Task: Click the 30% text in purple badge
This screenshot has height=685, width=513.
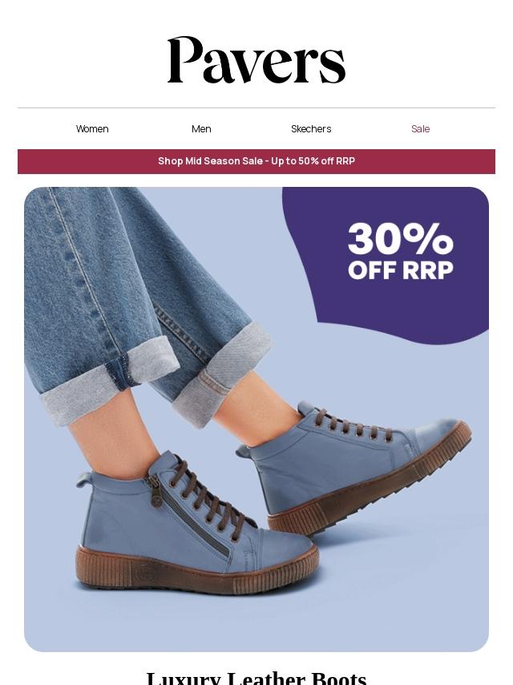Action: point(400,238)
